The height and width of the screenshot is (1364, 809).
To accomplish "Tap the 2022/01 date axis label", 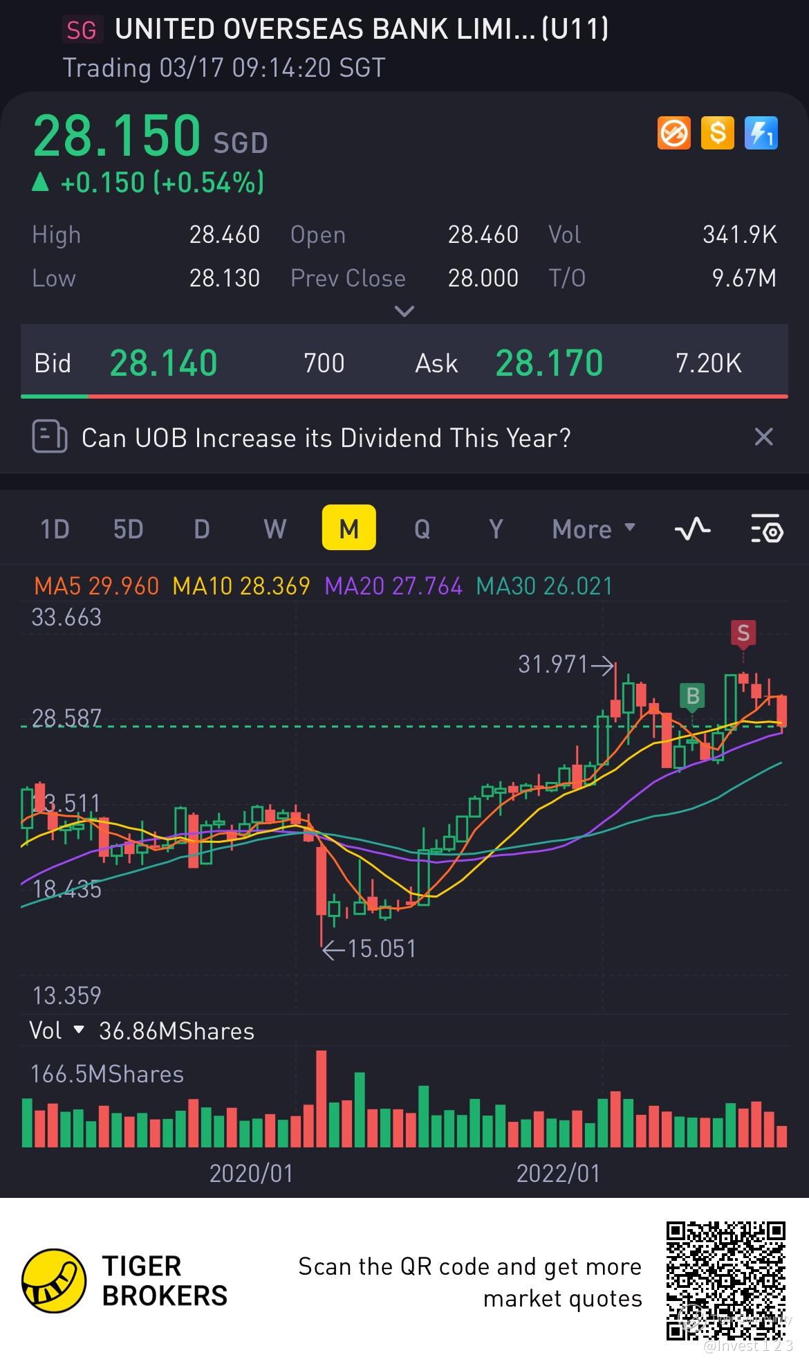I will point(558,1174).
